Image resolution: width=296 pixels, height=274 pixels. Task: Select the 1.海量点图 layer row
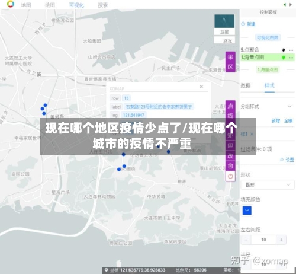point(268,58)
